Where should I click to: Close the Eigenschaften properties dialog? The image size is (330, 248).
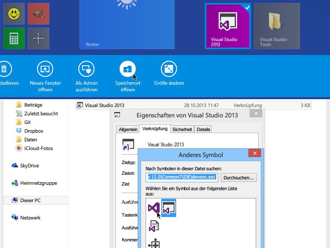[x=256, y=113]
